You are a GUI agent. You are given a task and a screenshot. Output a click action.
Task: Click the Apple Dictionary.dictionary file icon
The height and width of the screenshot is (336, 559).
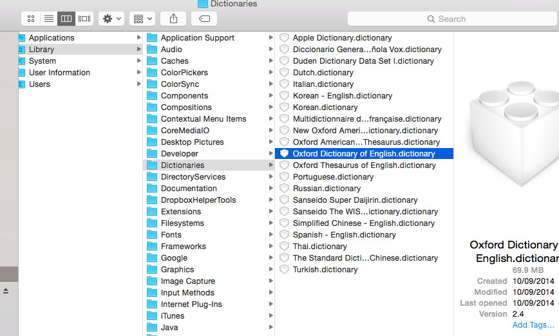coord(284,37)
